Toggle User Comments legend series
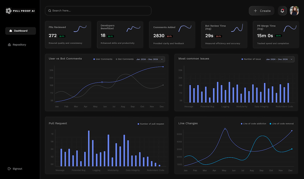304x179 pixels. point(103,59)
